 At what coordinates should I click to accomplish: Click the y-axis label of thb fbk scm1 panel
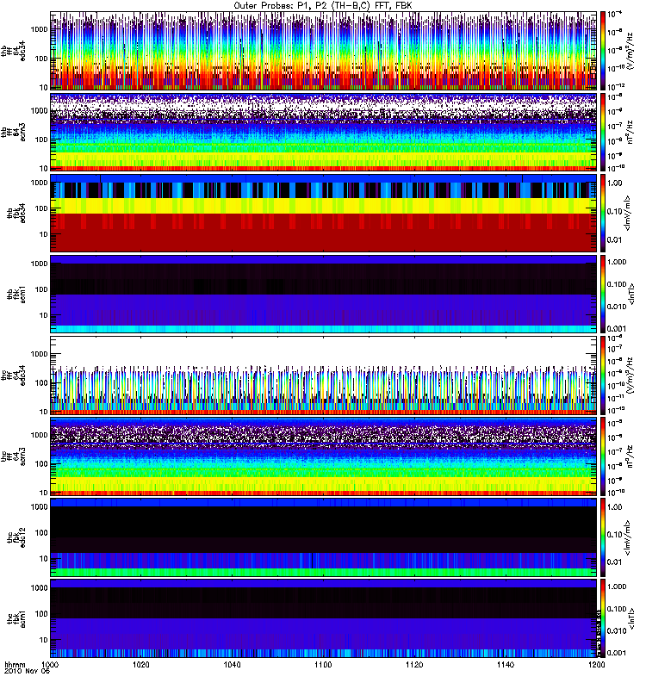[16, 295]
